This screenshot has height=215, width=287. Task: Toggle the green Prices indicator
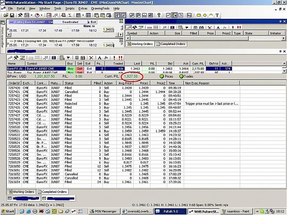[162, 77]
